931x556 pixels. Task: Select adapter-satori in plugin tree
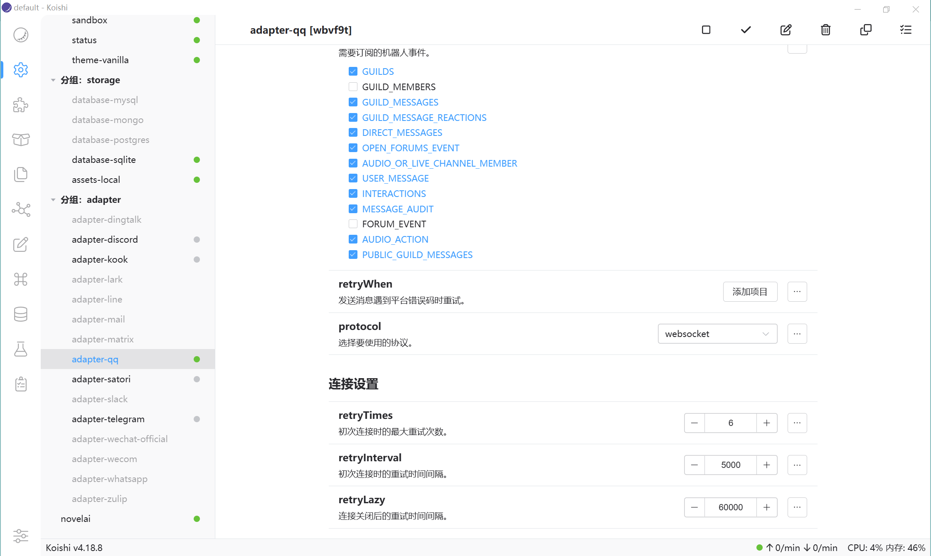click(128, 379)
